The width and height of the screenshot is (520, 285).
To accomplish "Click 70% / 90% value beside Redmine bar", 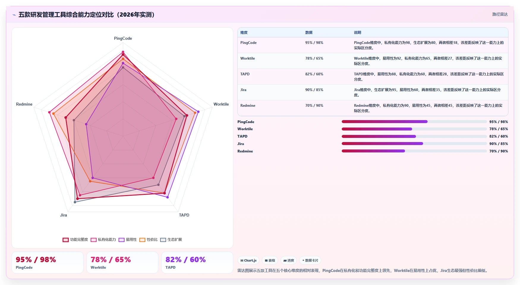I will [x=499, y=151].
